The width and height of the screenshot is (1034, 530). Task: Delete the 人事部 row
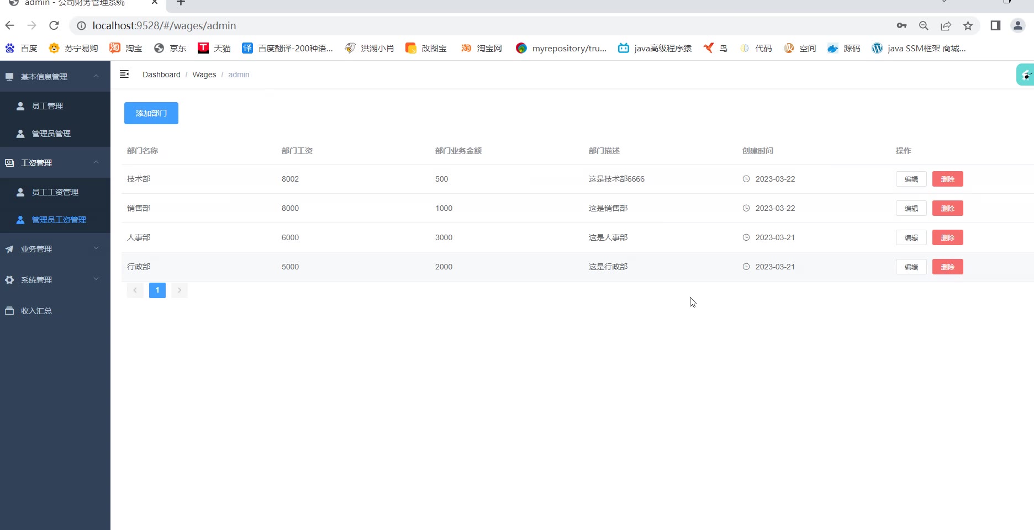click(947, 237)
